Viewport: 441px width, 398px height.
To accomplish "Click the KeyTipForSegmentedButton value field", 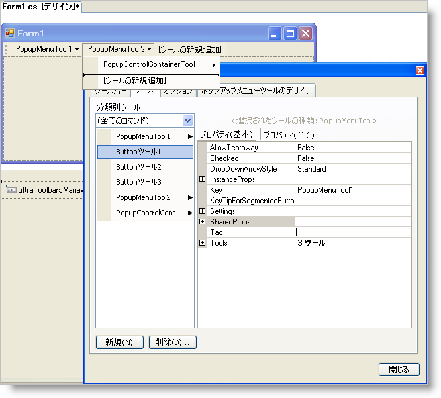I will point(353,201).
